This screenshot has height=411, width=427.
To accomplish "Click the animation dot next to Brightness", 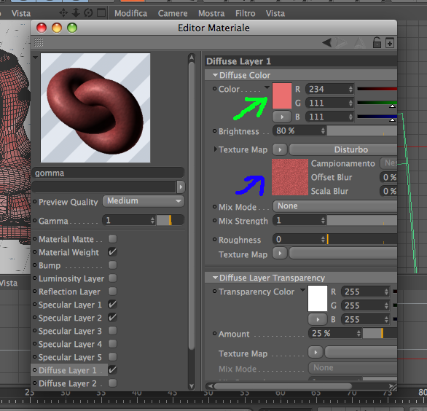I will point(214,130).
